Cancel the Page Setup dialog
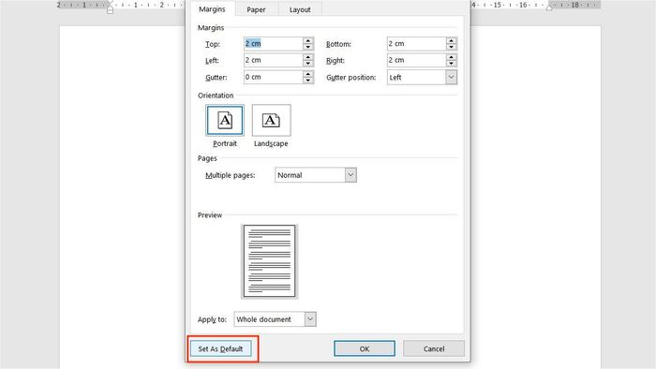The width and height of the screenshot is (656, 369). [x=434, y=348]
